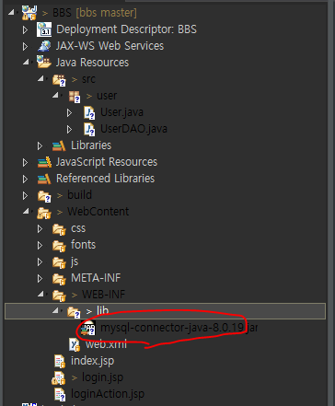Viewport: 335px width, 406px height.
Task: Click the Java Resources folder icon
Action: (x=44, y=62)
